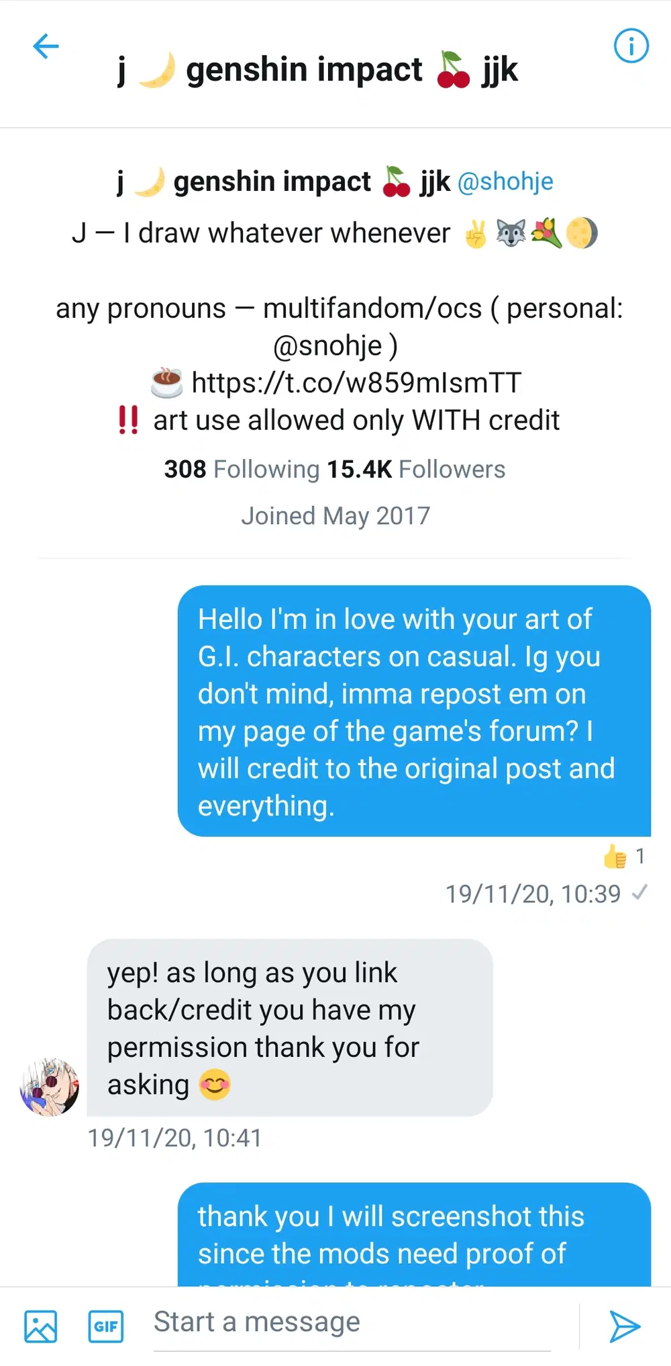View the 15.4K Followers list

[x=416, y=469]
